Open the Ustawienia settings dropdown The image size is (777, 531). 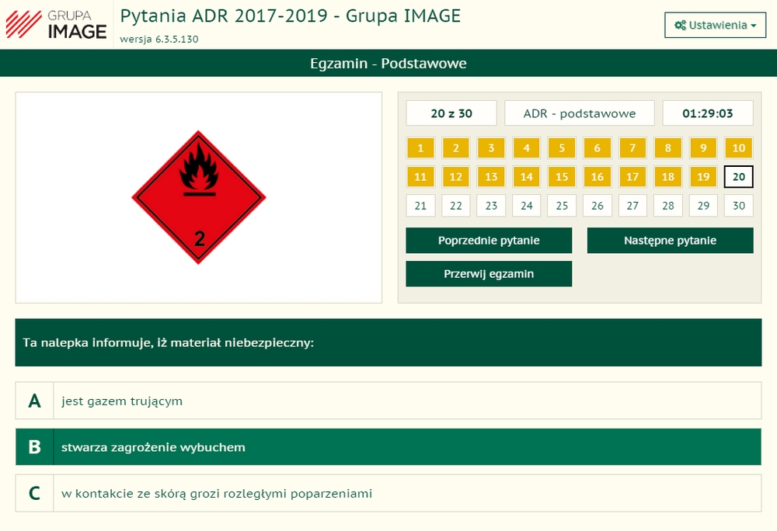(x=715, y=25)
